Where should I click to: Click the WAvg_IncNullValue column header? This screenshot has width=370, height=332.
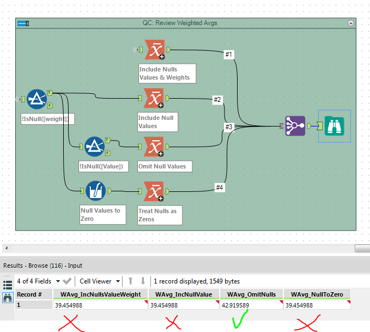click(184, 294)
